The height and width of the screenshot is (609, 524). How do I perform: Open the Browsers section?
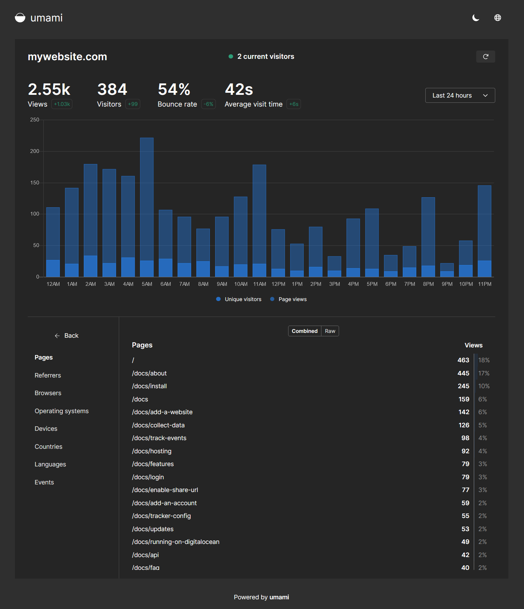tap(48, 393)
